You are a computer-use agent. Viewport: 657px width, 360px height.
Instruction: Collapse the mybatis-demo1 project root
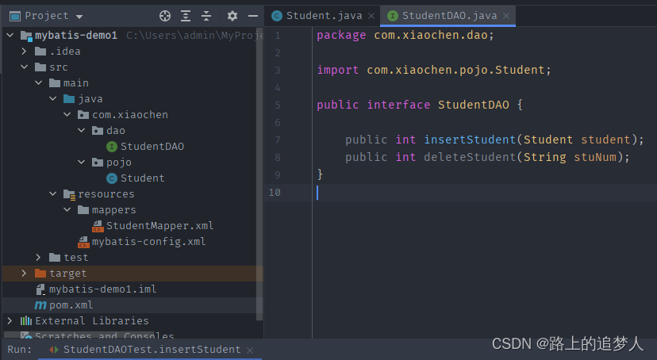[10, 35]
